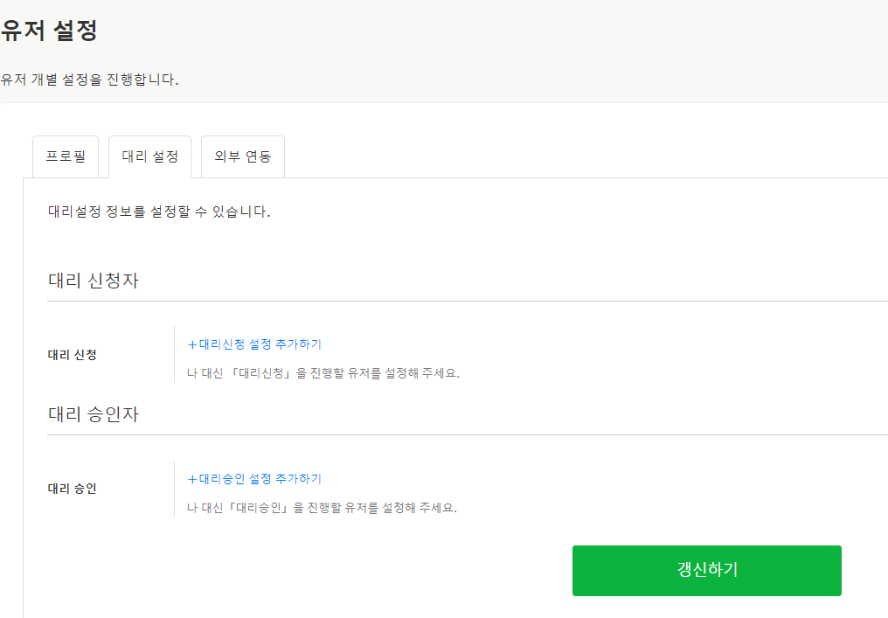Click the 「대리신청」 help text below the link
888x618 pixels.
(323, 373)
